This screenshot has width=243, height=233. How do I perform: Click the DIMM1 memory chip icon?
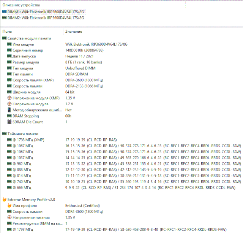click(4, 12)
